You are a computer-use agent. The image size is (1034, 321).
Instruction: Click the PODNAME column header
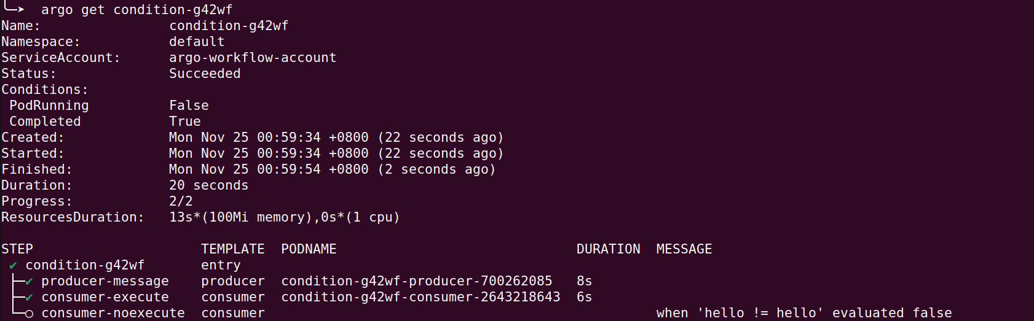click(x=309, y=249)
